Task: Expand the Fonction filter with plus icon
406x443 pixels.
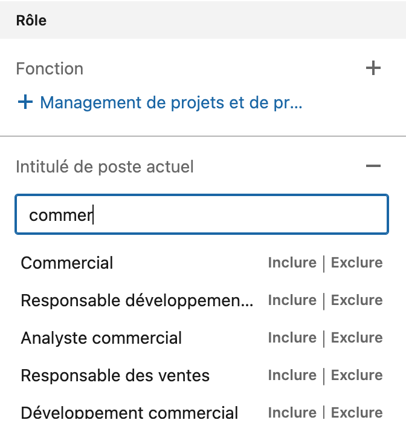Action: pyautogui.click(x=373, y=68)
